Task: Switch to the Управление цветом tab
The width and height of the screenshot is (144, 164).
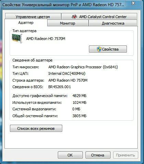Action: click(x=33, y=17)
